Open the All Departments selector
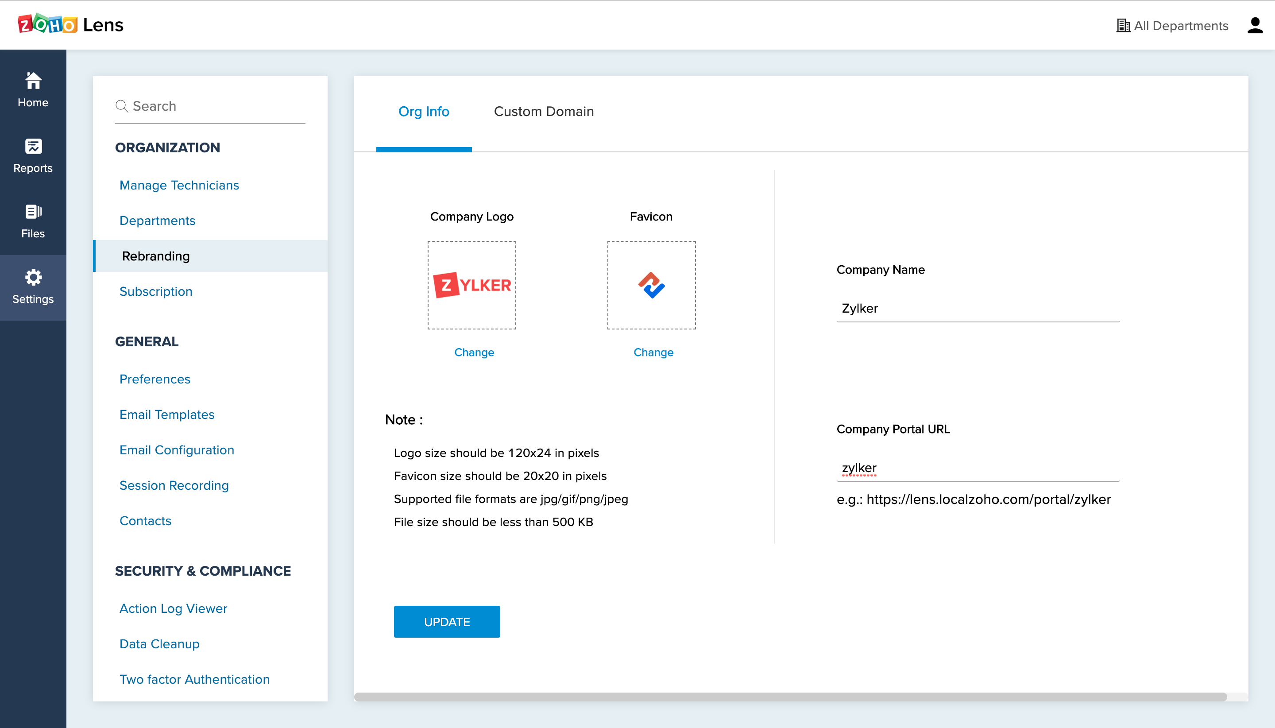Image resolution: width=1275 pixels, height=728 pixels. [1172, 26]
